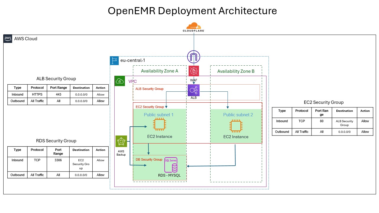Select the Public subnet 2 label
Viewport: 379px width, 213px height.
(238, 114)
